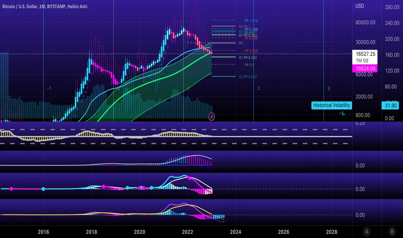Image resolution: width=403 pixels, height=238 pixels.
Task: Click cycle marker number 2
Action: pyautogui.click(x=259, y=89)
